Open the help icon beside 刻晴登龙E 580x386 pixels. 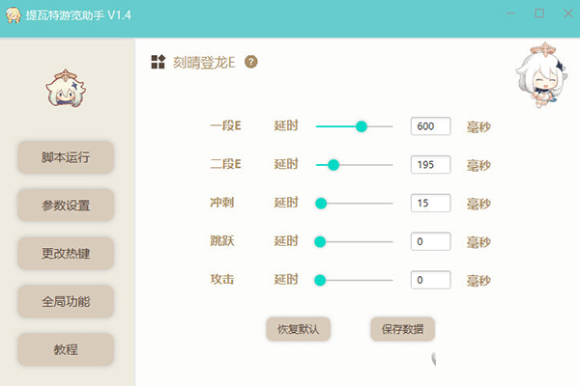pos(251,62)
